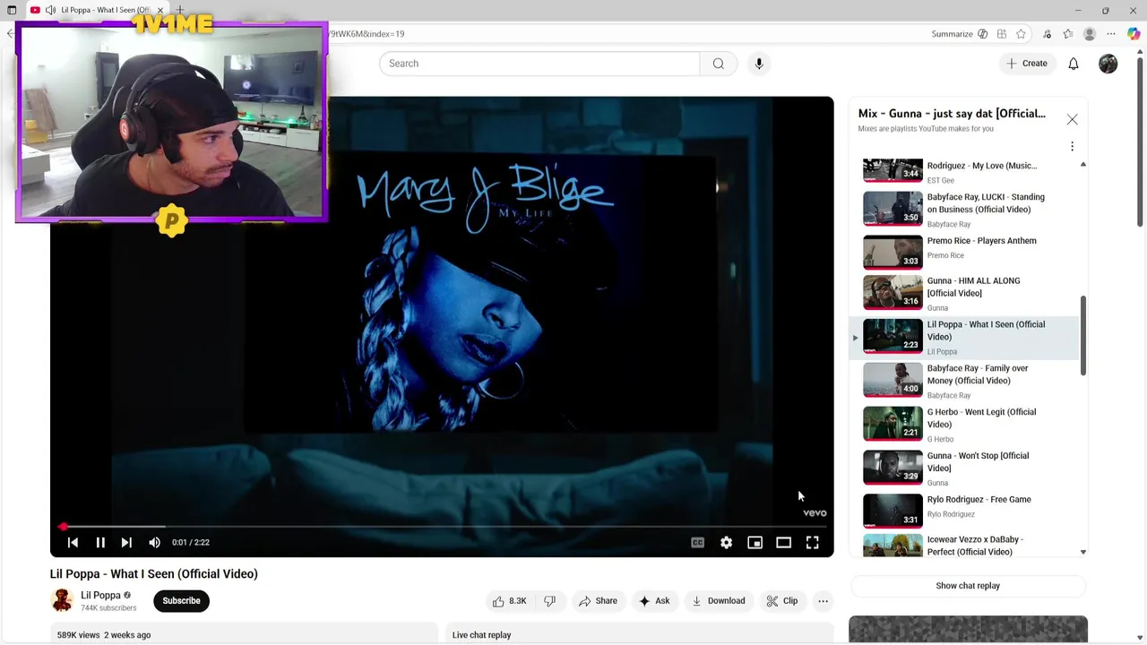Select Rylo Rodriguez - Free Game thumbnail

click(x=893, y=510)
